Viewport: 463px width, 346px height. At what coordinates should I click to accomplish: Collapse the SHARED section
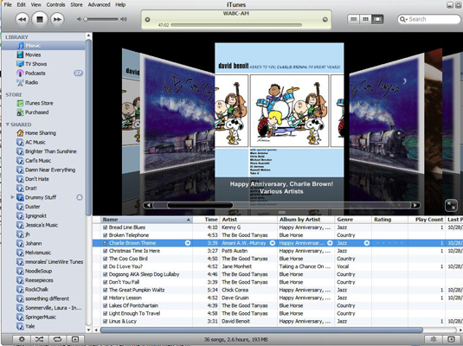pos(8,125)
